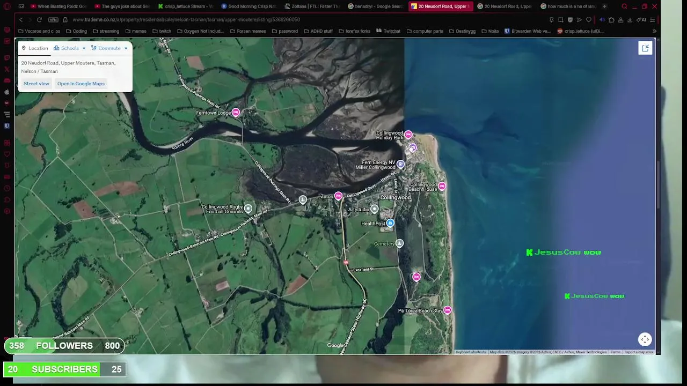Open X icon in Opera sidebar
Screen dimensions: 687x386
[x=7, y=69]
